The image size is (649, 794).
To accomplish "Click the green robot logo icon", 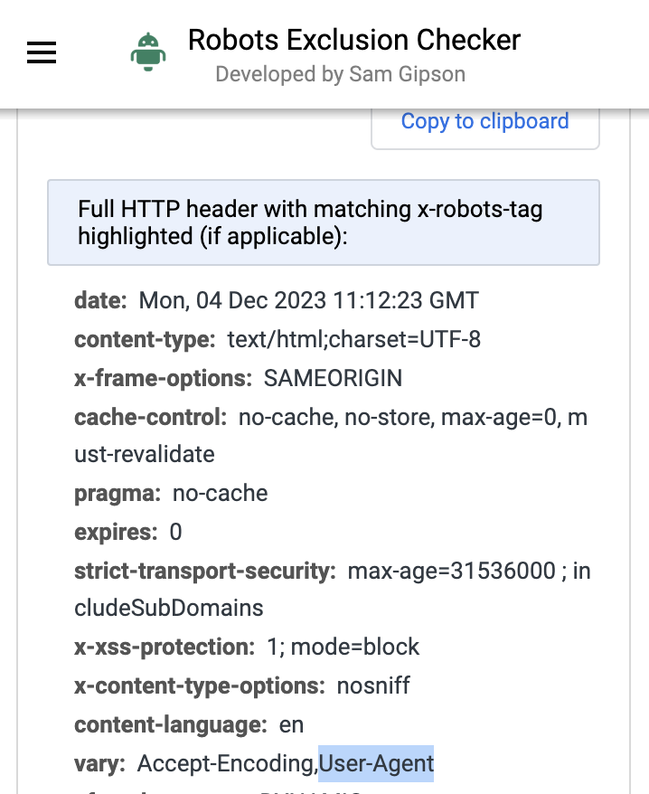I will point(148,52).
